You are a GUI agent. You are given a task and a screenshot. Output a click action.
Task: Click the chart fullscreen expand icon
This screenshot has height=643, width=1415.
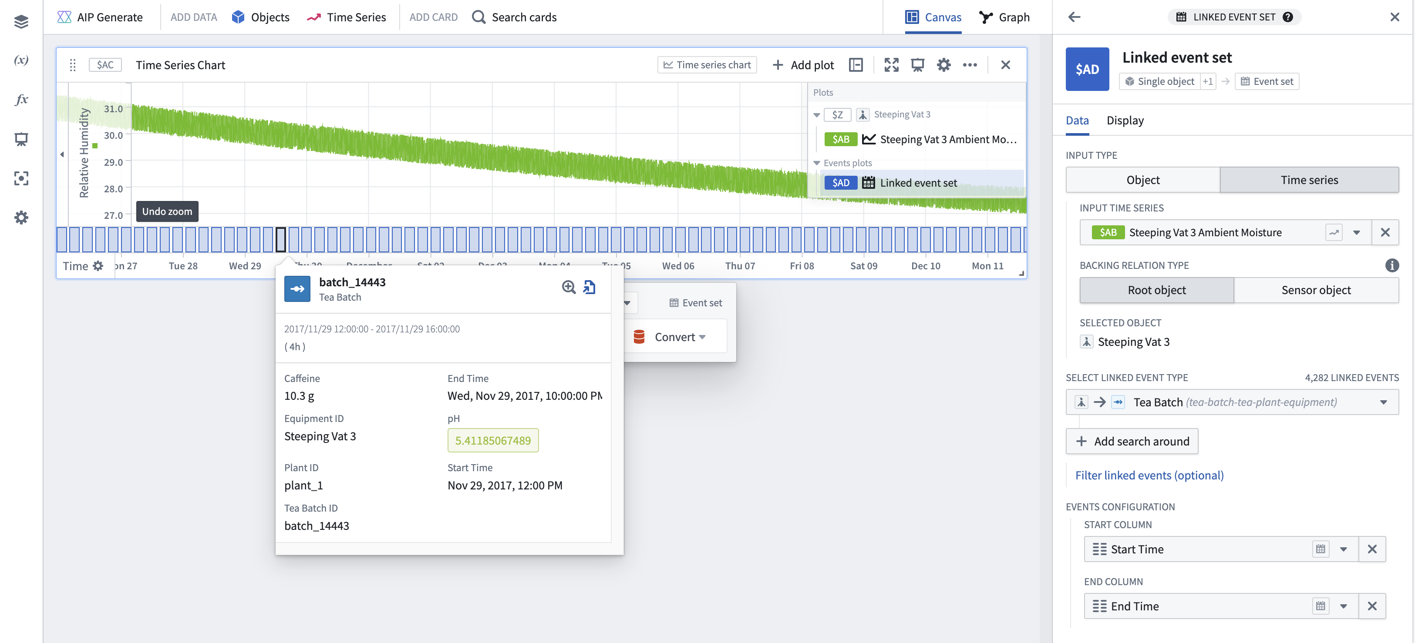tap(891, 65)
